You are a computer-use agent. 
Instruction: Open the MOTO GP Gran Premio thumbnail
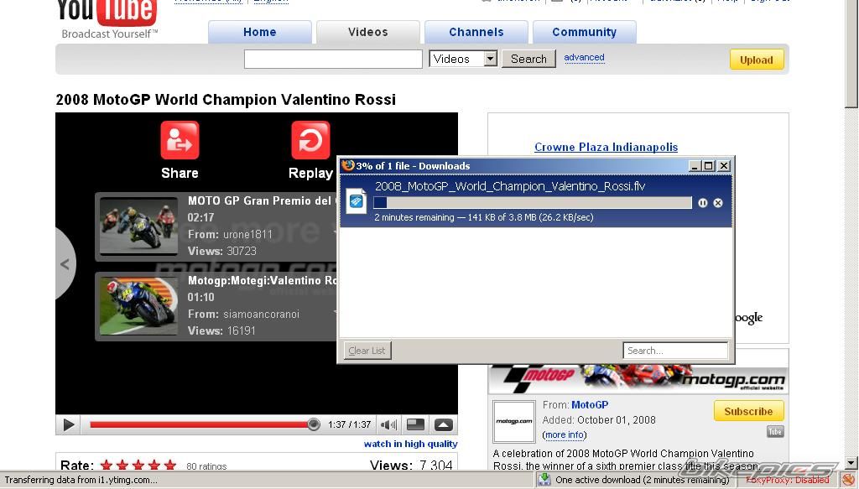tap(138, 226)
